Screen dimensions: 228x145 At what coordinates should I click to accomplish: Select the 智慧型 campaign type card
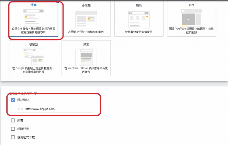point(33,58)
